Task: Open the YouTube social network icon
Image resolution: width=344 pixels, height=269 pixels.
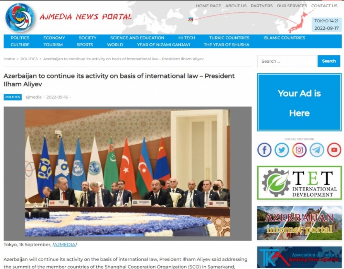Action: (334, 150)
